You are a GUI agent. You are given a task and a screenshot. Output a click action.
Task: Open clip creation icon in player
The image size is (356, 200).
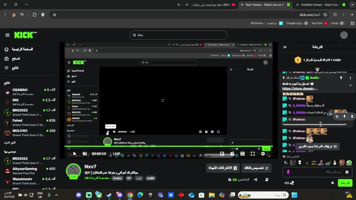click(x=232, y=154)
